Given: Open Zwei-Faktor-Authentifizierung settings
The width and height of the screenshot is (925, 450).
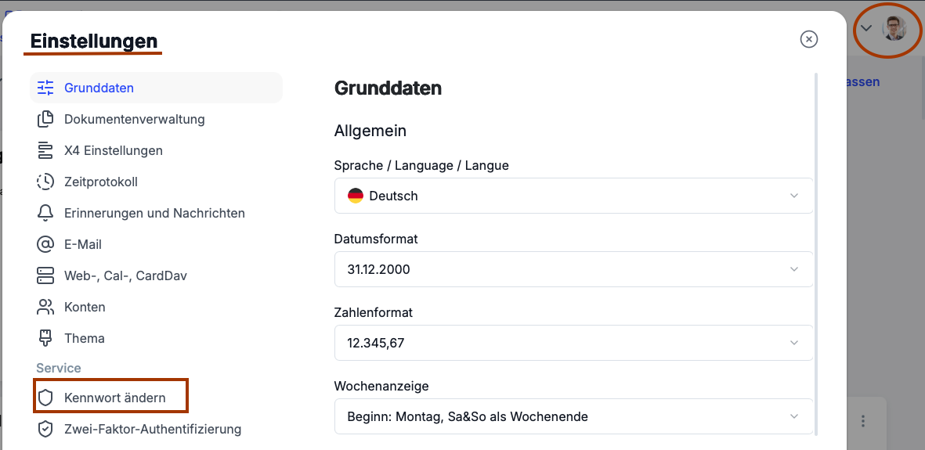Looking at the screenshot, I should pos(152,429).
